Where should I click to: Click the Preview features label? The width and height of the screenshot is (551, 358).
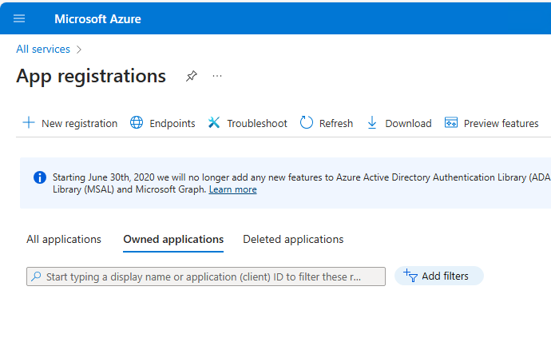click(501, 123)
